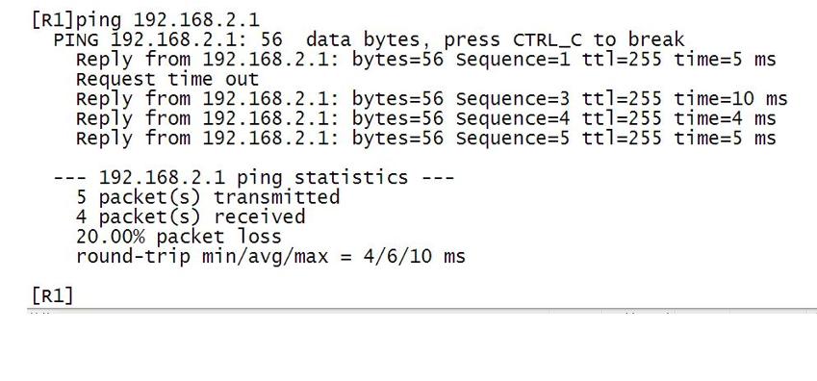Select the Sequence=3 reply line

[431, 99]
